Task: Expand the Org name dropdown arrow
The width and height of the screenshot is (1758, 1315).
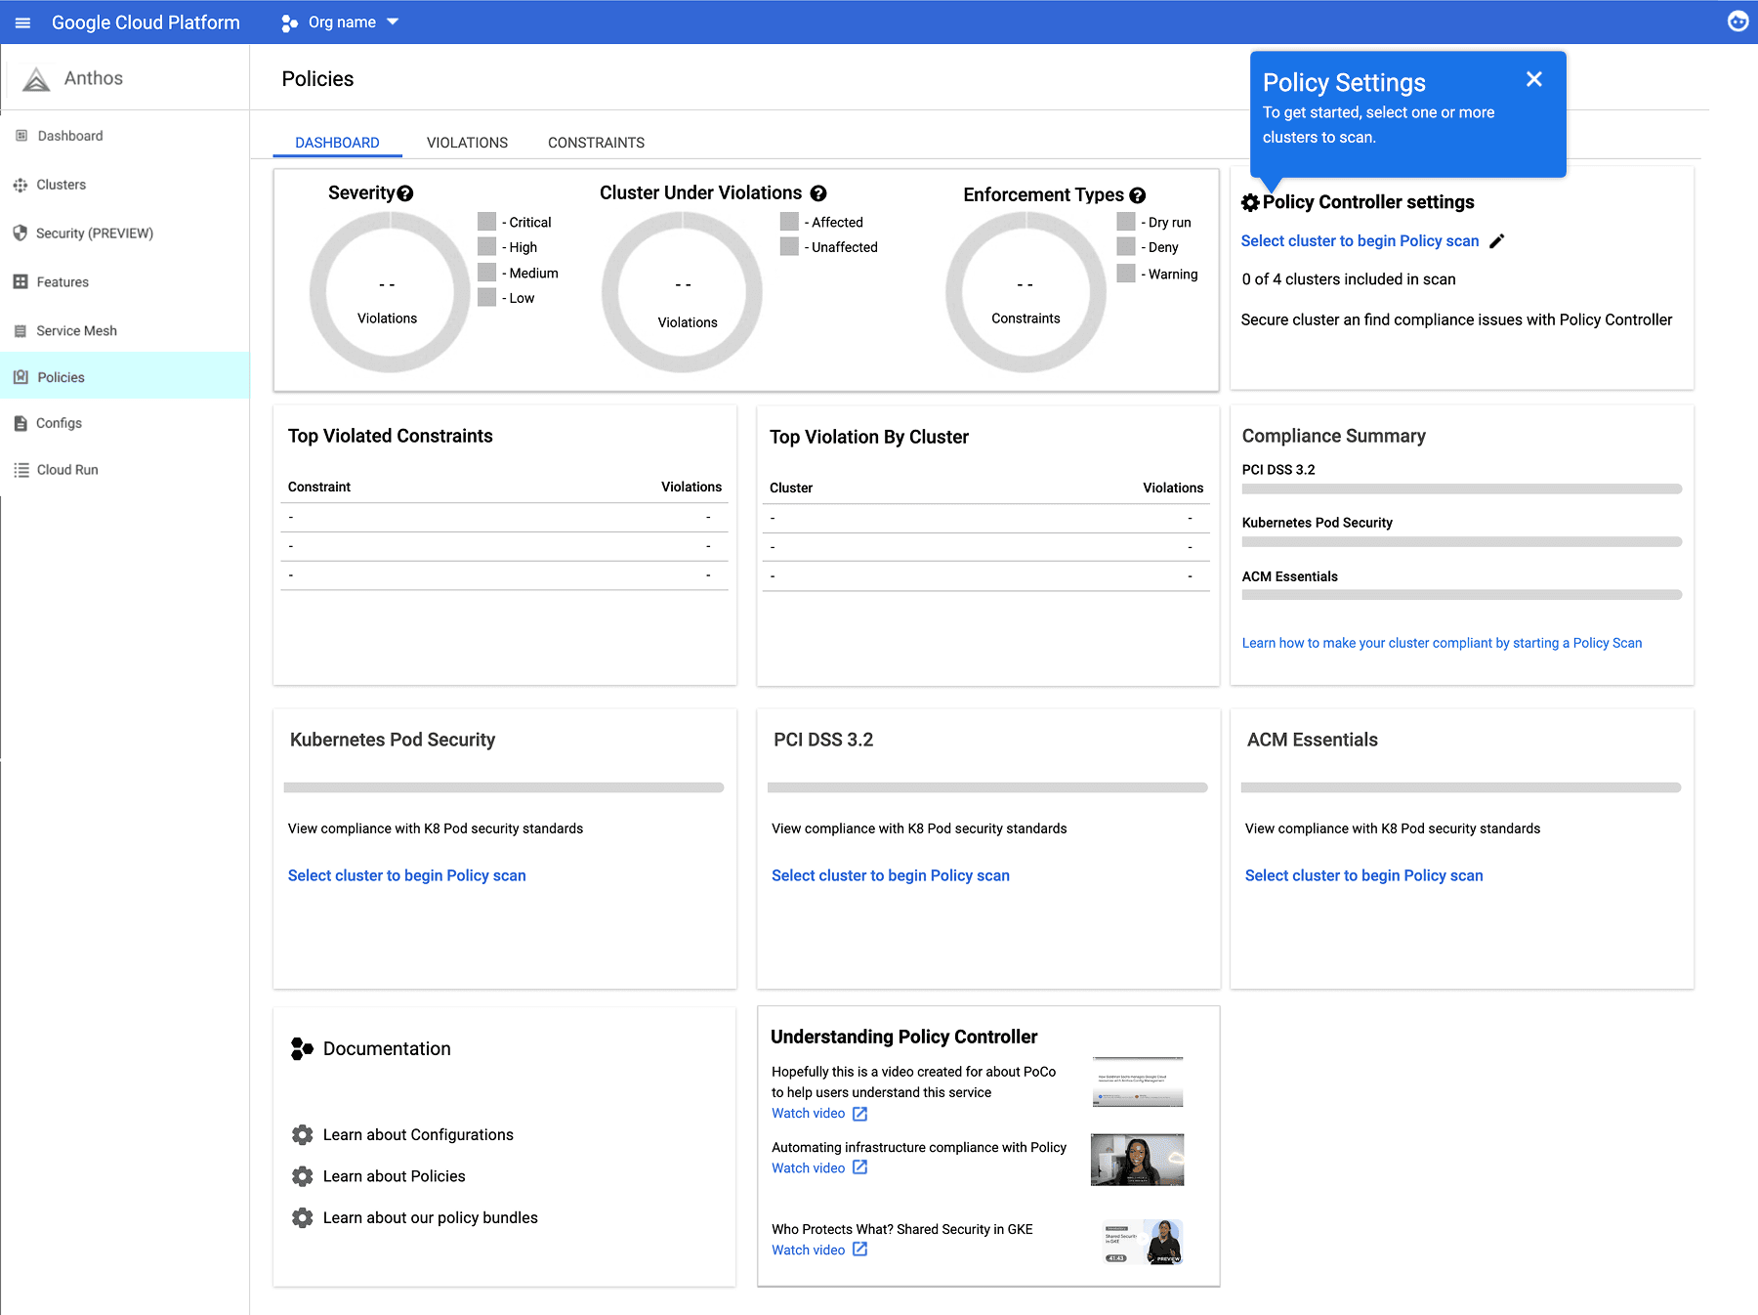Action: (393, 21)
